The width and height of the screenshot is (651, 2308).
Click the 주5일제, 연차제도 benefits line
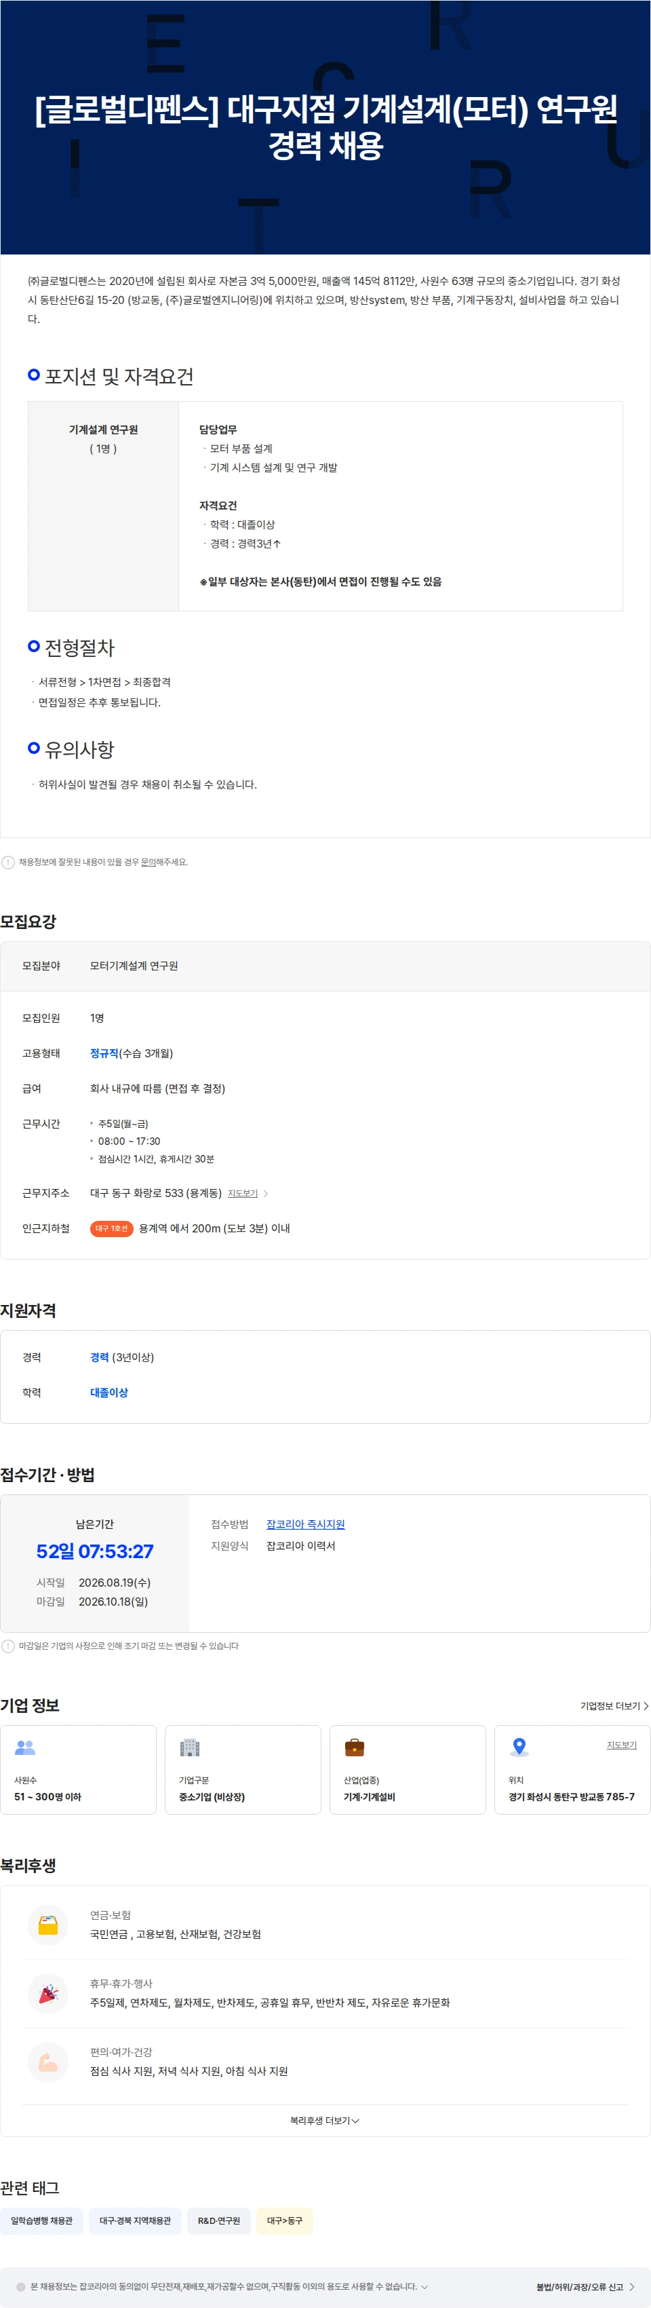coord(269,2003)
